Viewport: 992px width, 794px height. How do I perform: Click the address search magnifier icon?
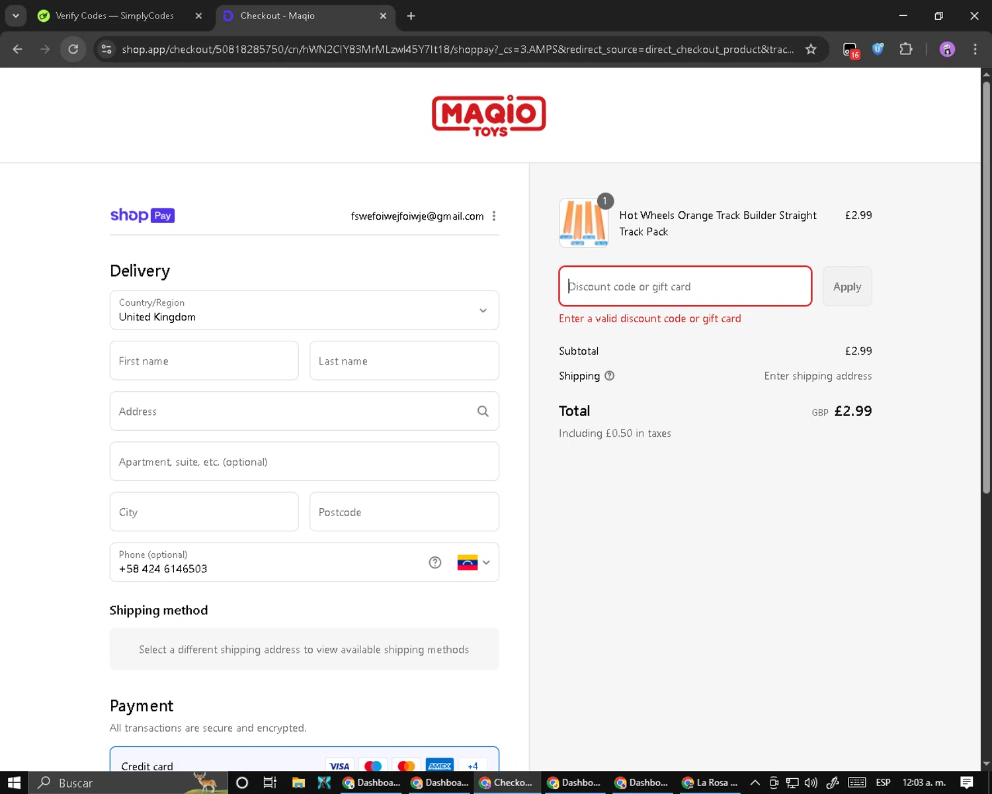click(x=483, y=412)
